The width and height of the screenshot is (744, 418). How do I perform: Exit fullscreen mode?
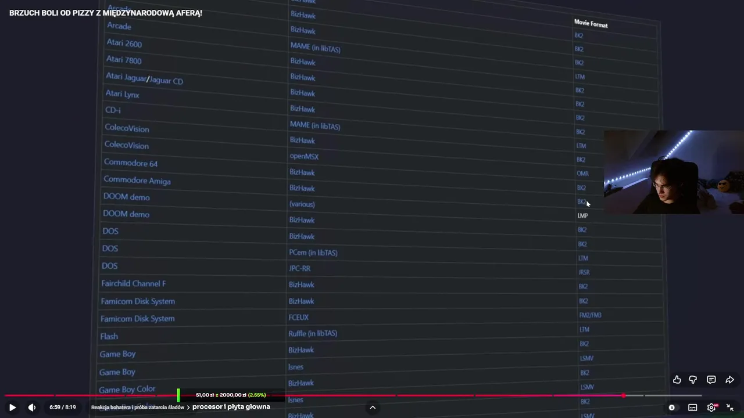pos(730,408)
